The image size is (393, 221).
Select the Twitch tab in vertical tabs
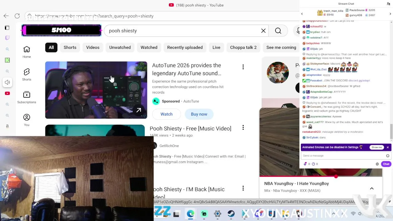click(x=7, y=38)
